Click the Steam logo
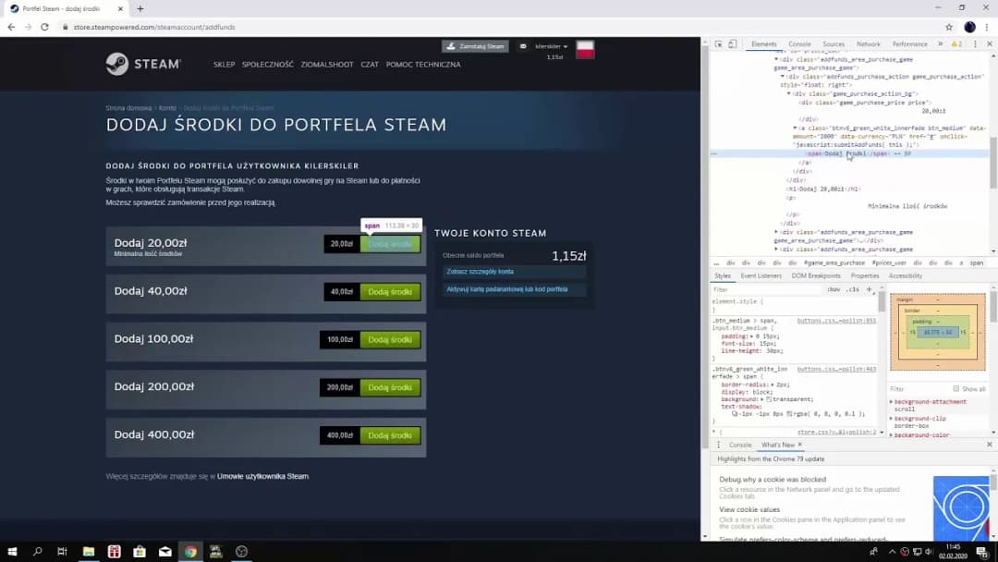 pyautogui.click(x=143, y=64)
